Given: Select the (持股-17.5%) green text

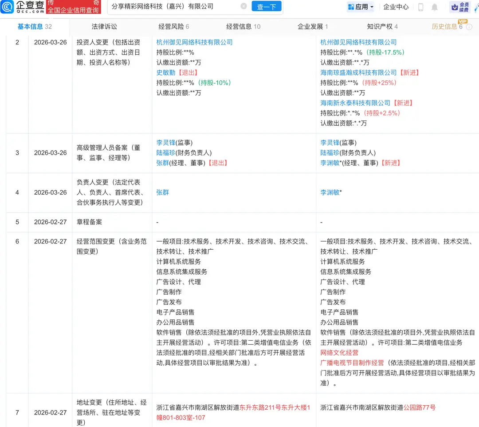Looking at the screenshot, I should click(x=385, y=52).
